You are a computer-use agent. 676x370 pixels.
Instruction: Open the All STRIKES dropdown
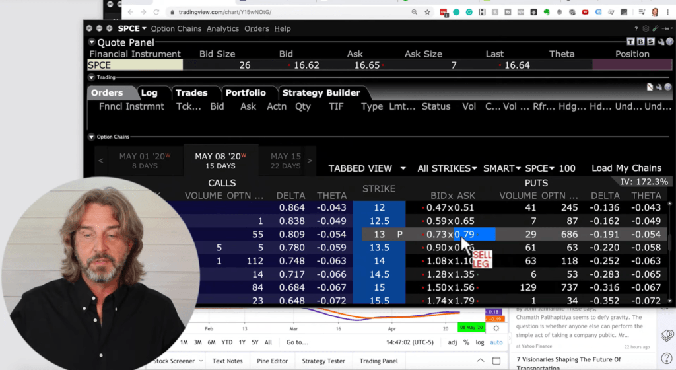point(447,168)
